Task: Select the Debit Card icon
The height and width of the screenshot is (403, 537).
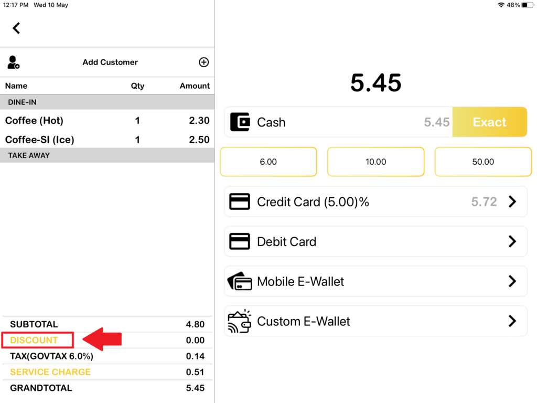Action: click(x=240, y=241)
